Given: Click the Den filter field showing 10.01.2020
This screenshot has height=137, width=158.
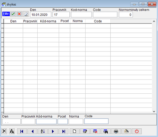Looking at the screenshot, I should [x=41, y=15].
